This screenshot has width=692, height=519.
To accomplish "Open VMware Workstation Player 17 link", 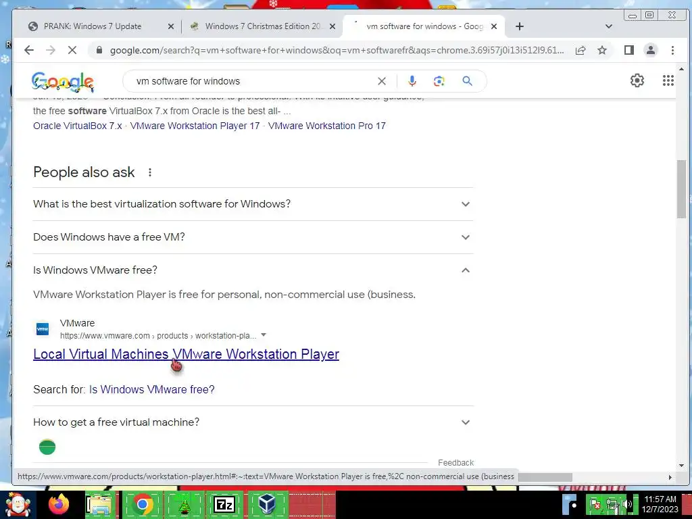I will 195,126.
